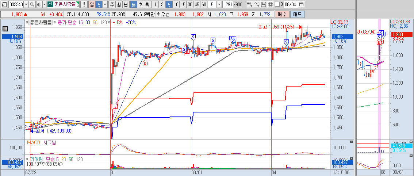Click the 매도 (sell) button

297,14
